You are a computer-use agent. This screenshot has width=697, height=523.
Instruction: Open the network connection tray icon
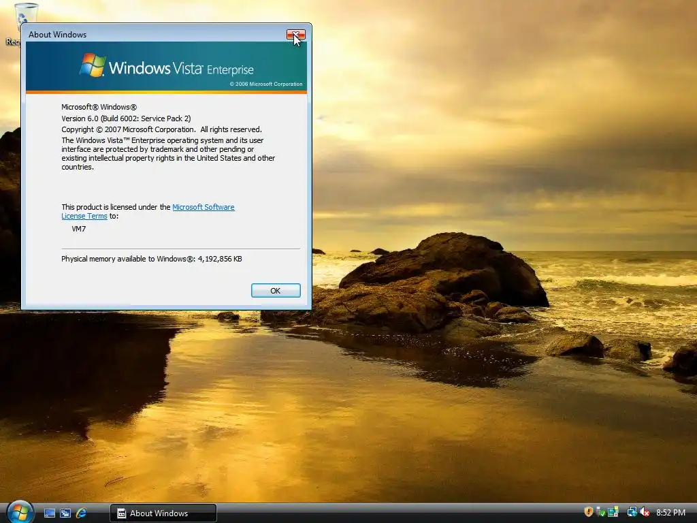pyautogui.click(x=632, y=512)
